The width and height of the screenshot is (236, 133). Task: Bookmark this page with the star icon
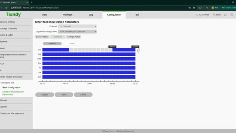point(194,8)
